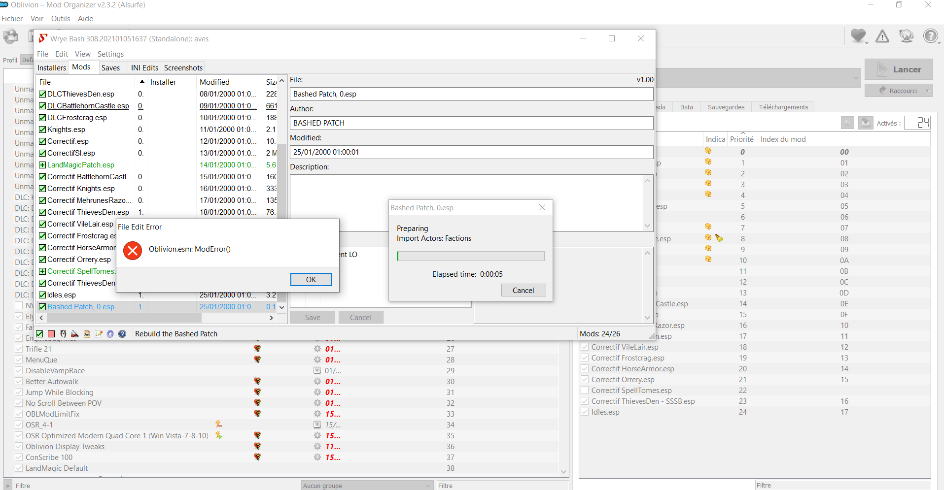Click the conflict flag on the ConScribe 100 row
This screenshot has height=490, width=944.
click(257, 457)
